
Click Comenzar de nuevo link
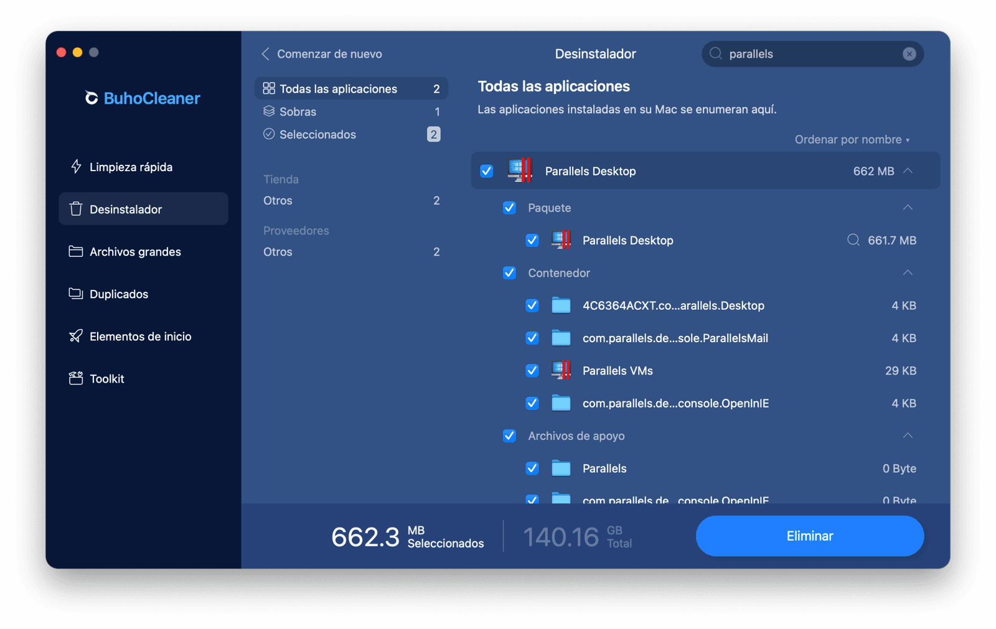[x=330, y=54]
